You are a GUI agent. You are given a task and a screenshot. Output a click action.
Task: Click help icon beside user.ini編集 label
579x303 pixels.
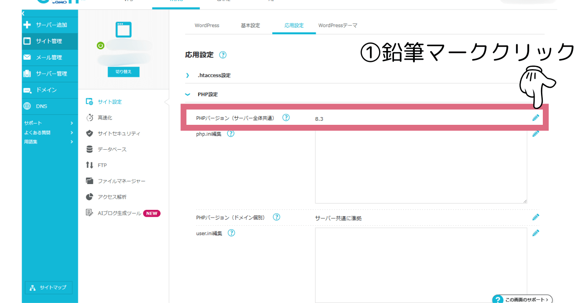231,233
